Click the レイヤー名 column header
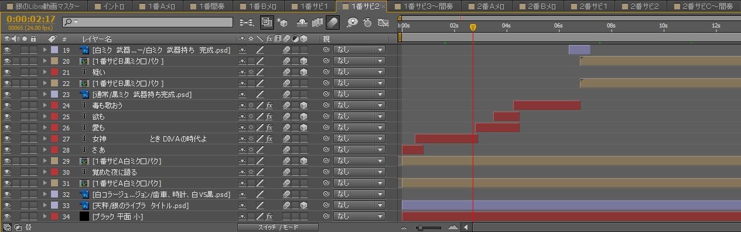 click(x=97, y=39)
